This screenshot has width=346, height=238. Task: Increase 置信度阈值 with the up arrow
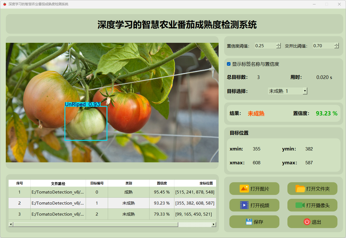point(278,44)
